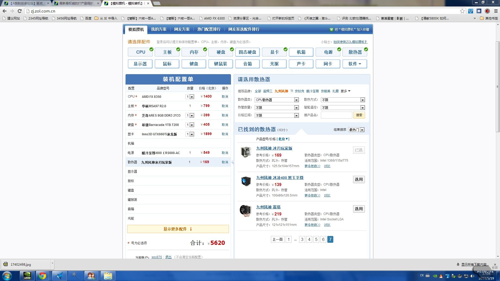Click the volume icon in system tray

coord(472,276)
